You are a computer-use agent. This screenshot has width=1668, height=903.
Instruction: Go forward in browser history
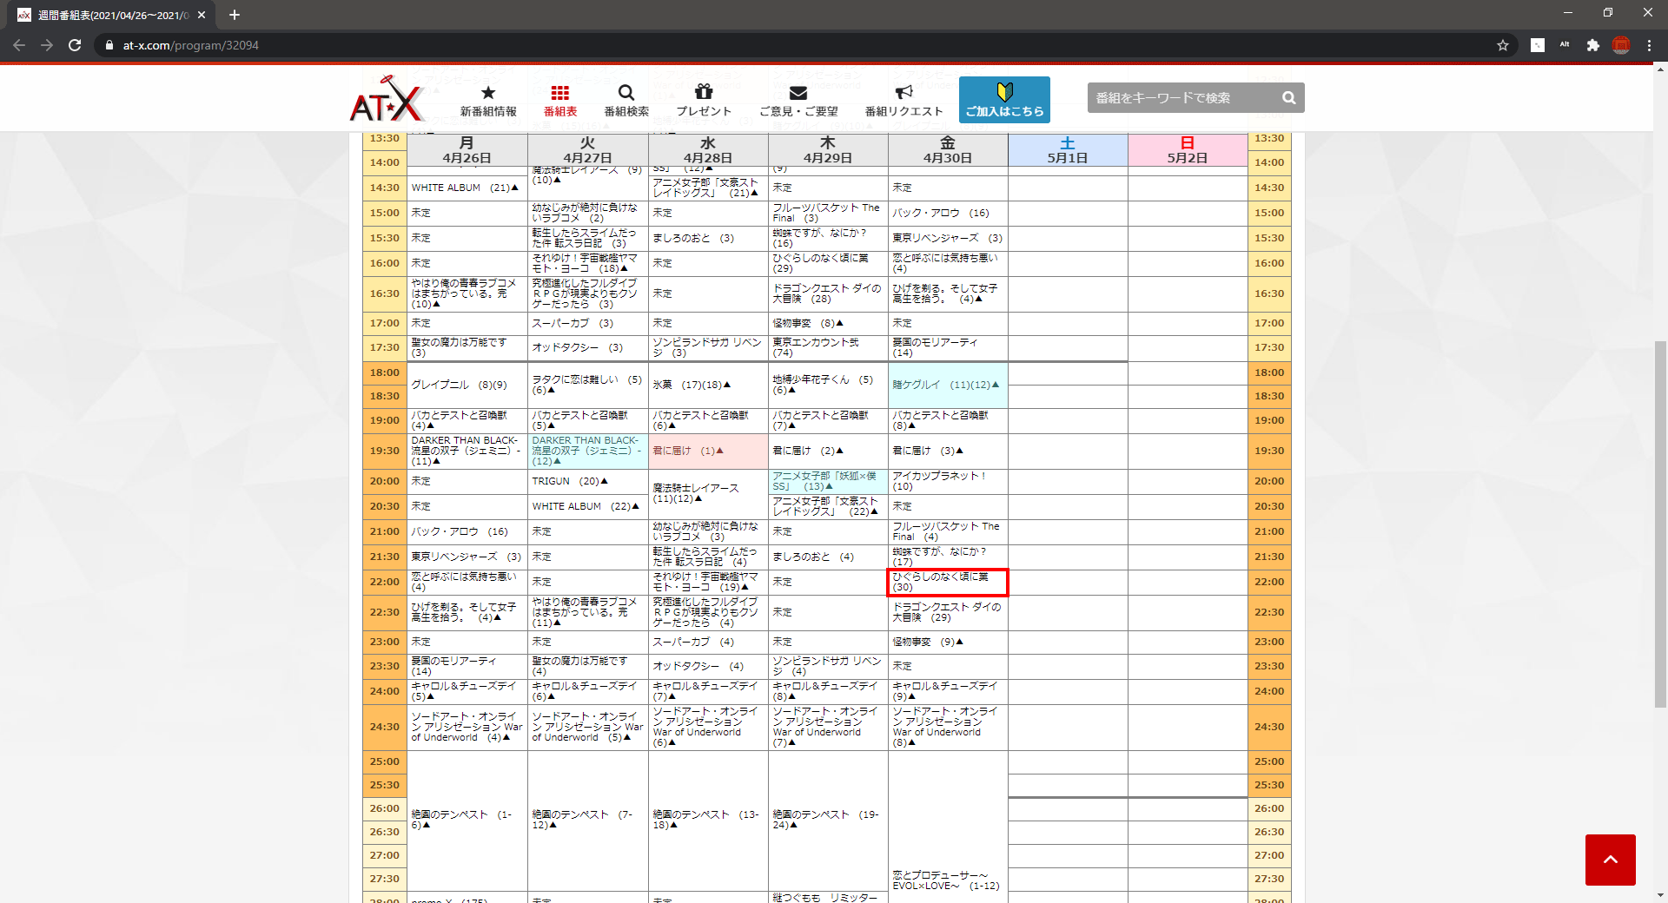pyautogui.click(x=47, y=45)
